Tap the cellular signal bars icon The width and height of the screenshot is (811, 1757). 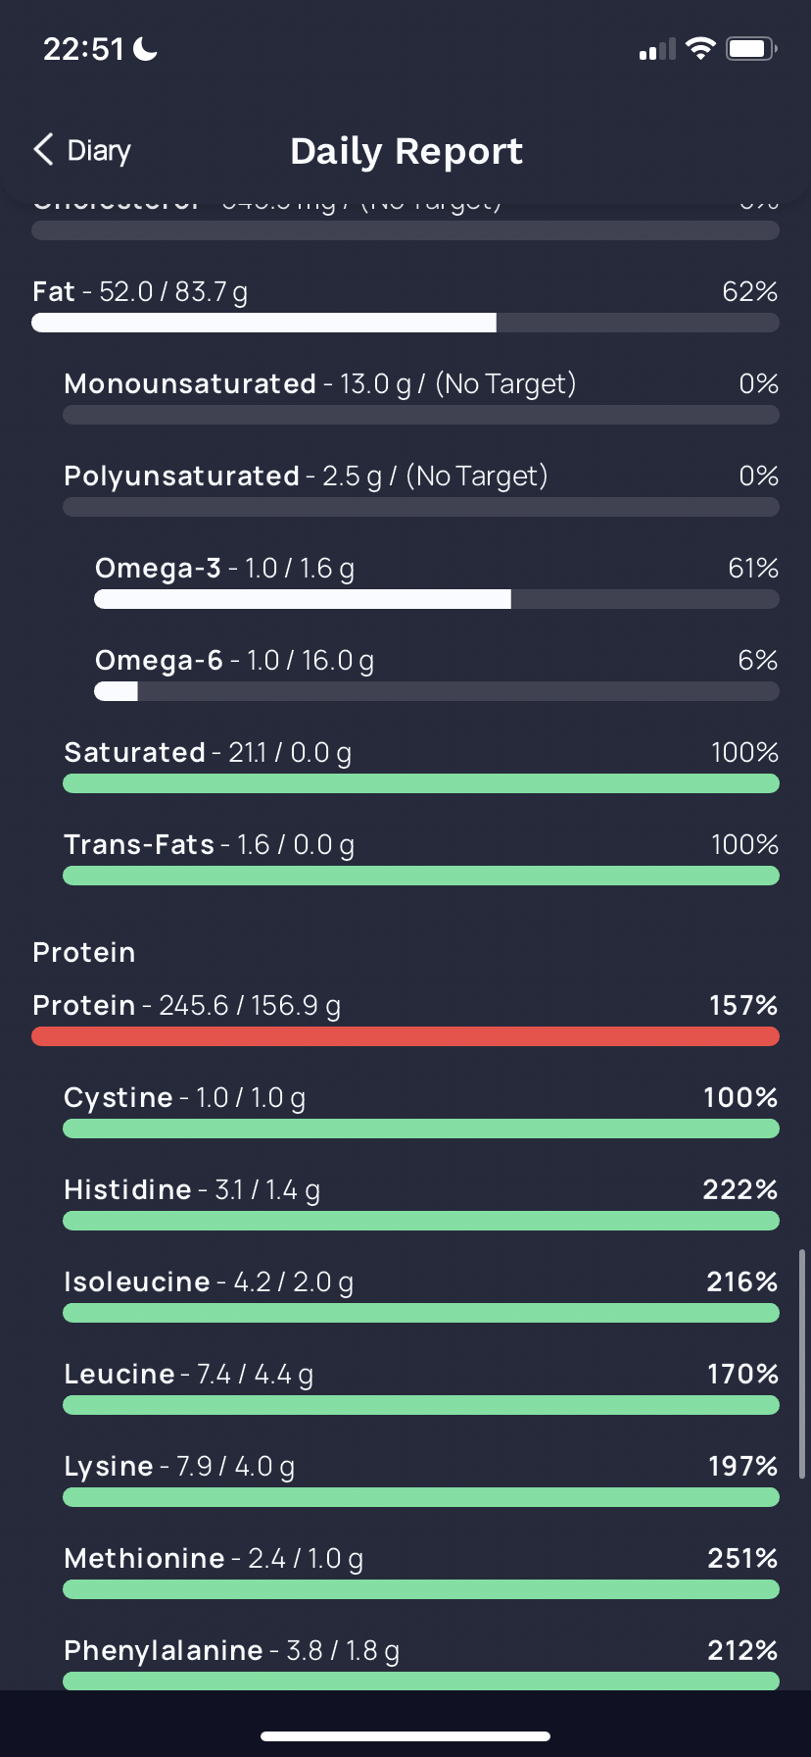(x=657, y=49)
